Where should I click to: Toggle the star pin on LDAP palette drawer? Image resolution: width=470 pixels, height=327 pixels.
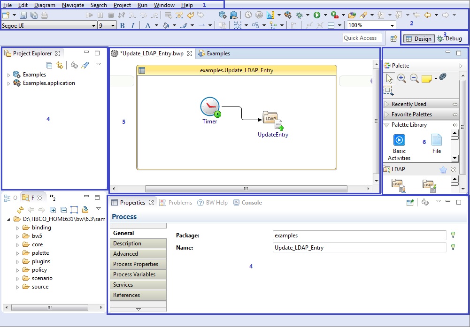(x=443, y=170)
